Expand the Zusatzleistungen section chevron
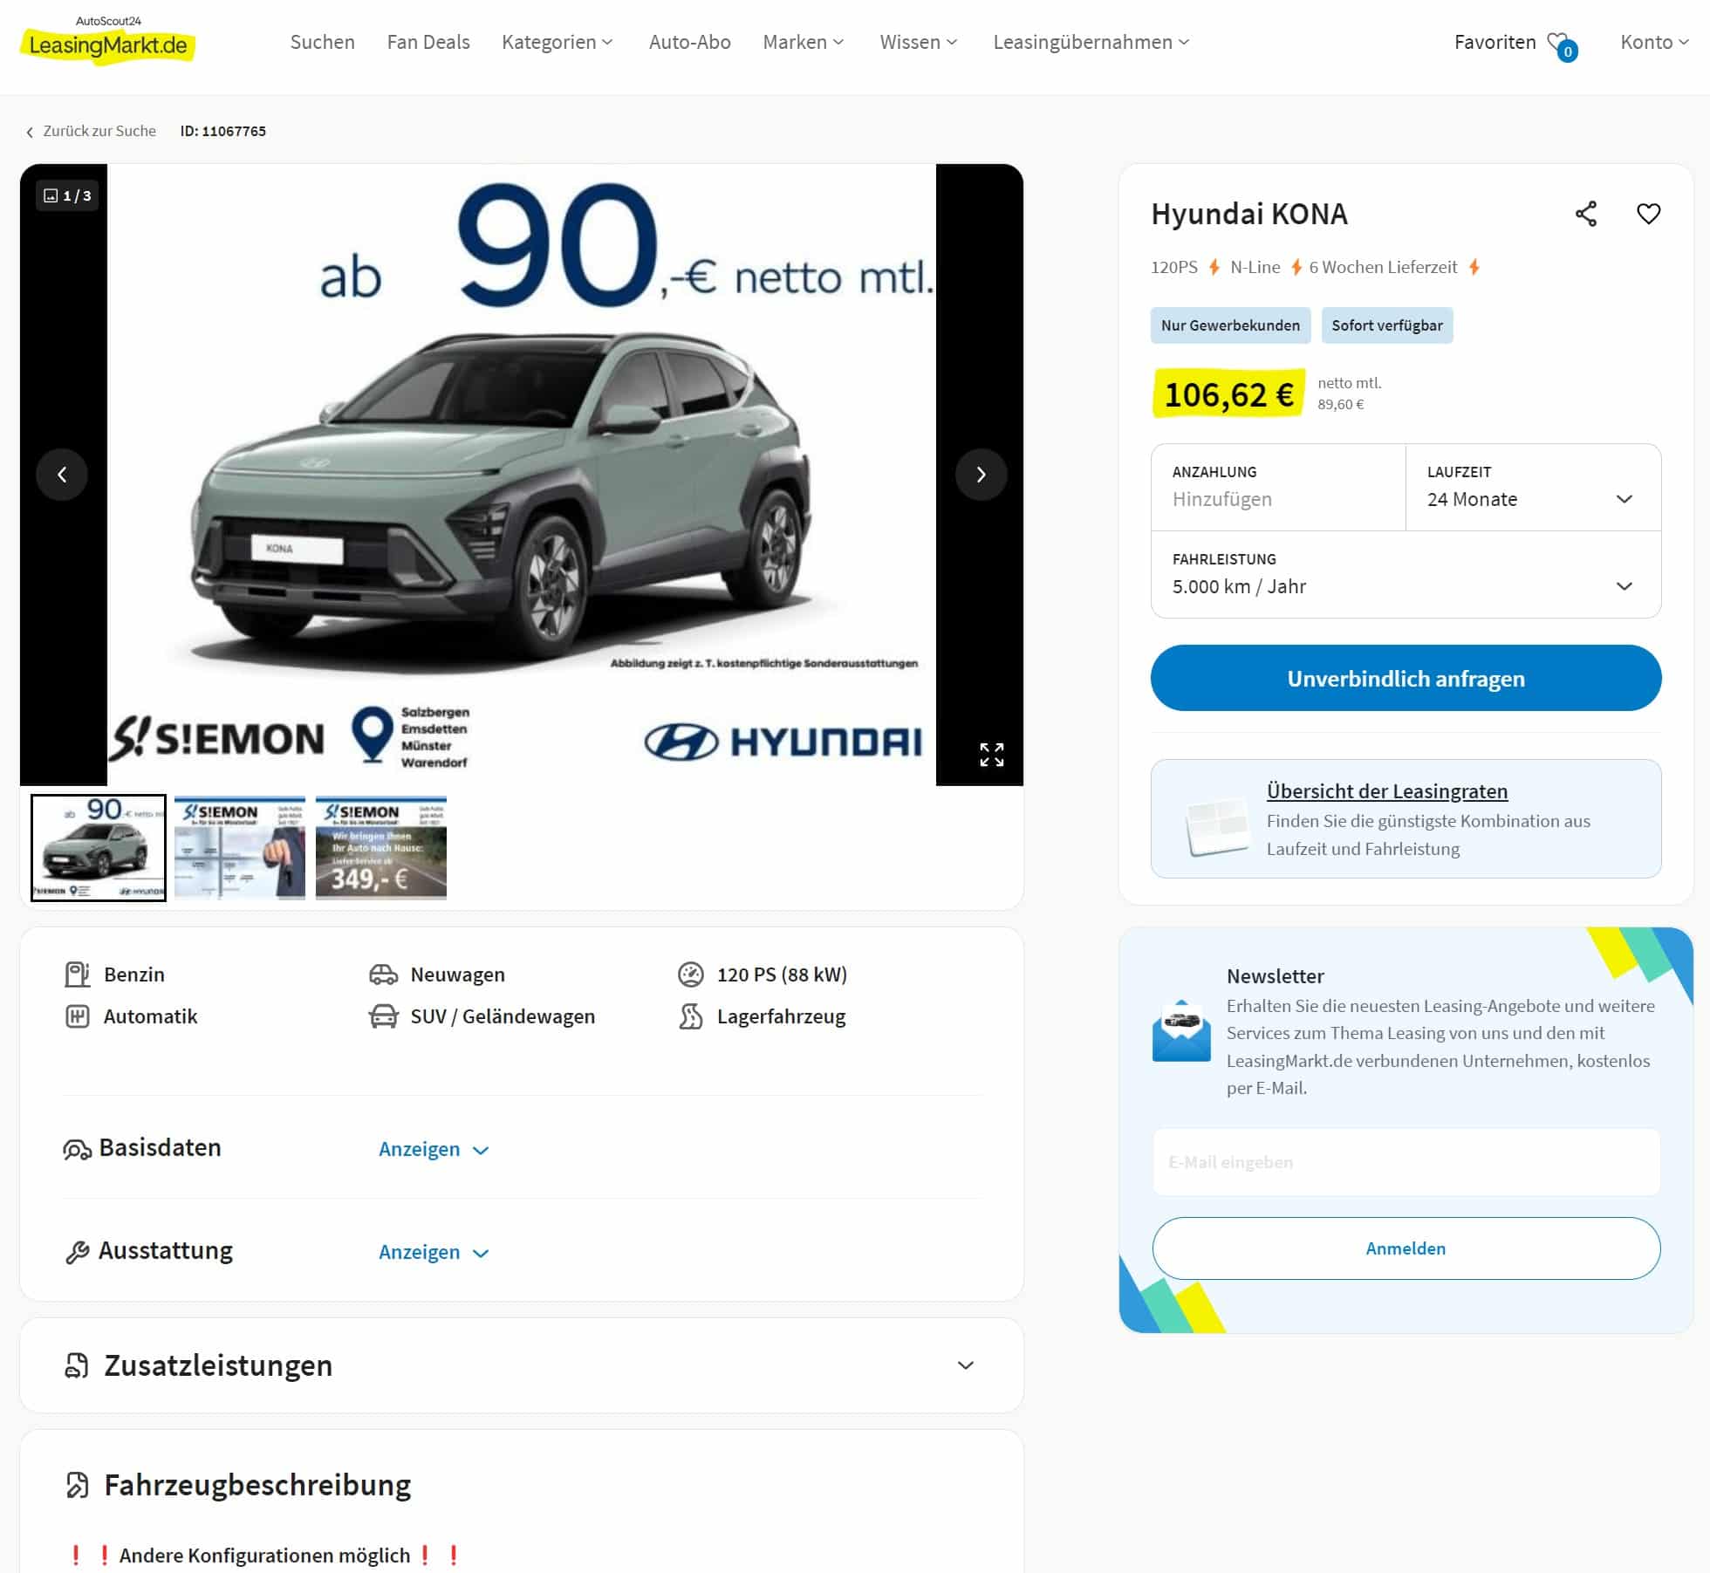 click(x=965, y=1365)
